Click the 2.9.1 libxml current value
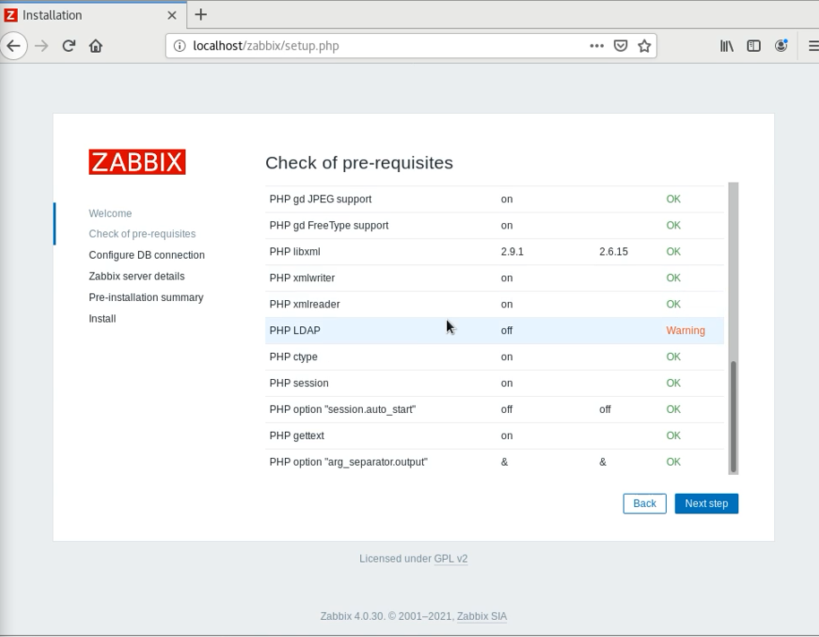 coord(512,252)
